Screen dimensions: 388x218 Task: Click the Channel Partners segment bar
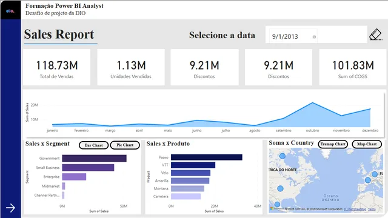coord(63,195)
